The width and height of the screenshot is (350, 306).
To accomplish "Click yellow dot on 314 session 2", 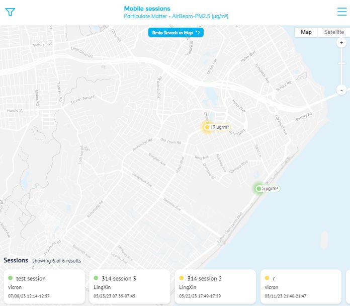I will [182, 278].
